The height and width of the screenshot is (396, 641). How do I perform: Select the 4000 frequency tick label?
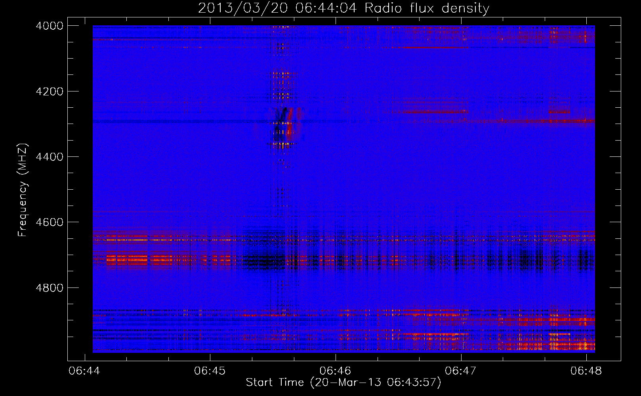coord(50,26)
